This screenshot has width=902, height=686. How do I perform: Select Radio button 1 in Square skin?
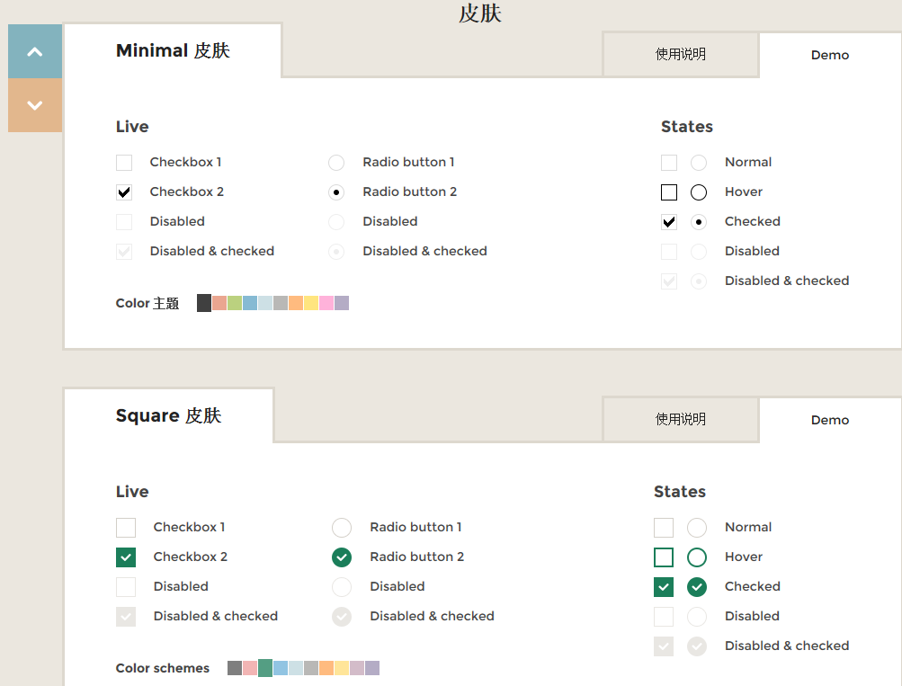342,527
